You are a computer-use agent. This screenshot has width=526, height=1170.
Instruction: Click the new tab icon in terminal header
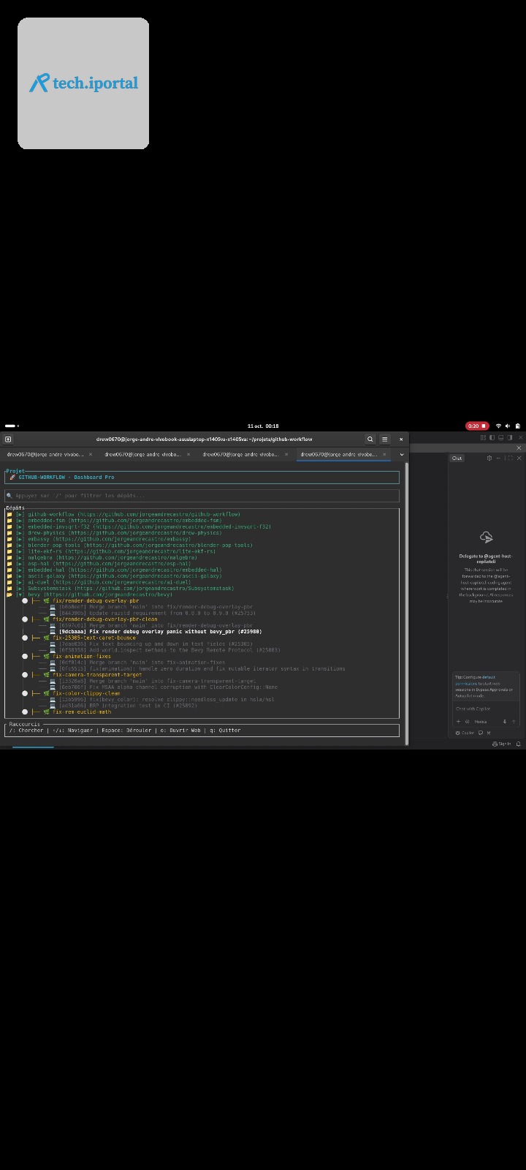[8, 439]
